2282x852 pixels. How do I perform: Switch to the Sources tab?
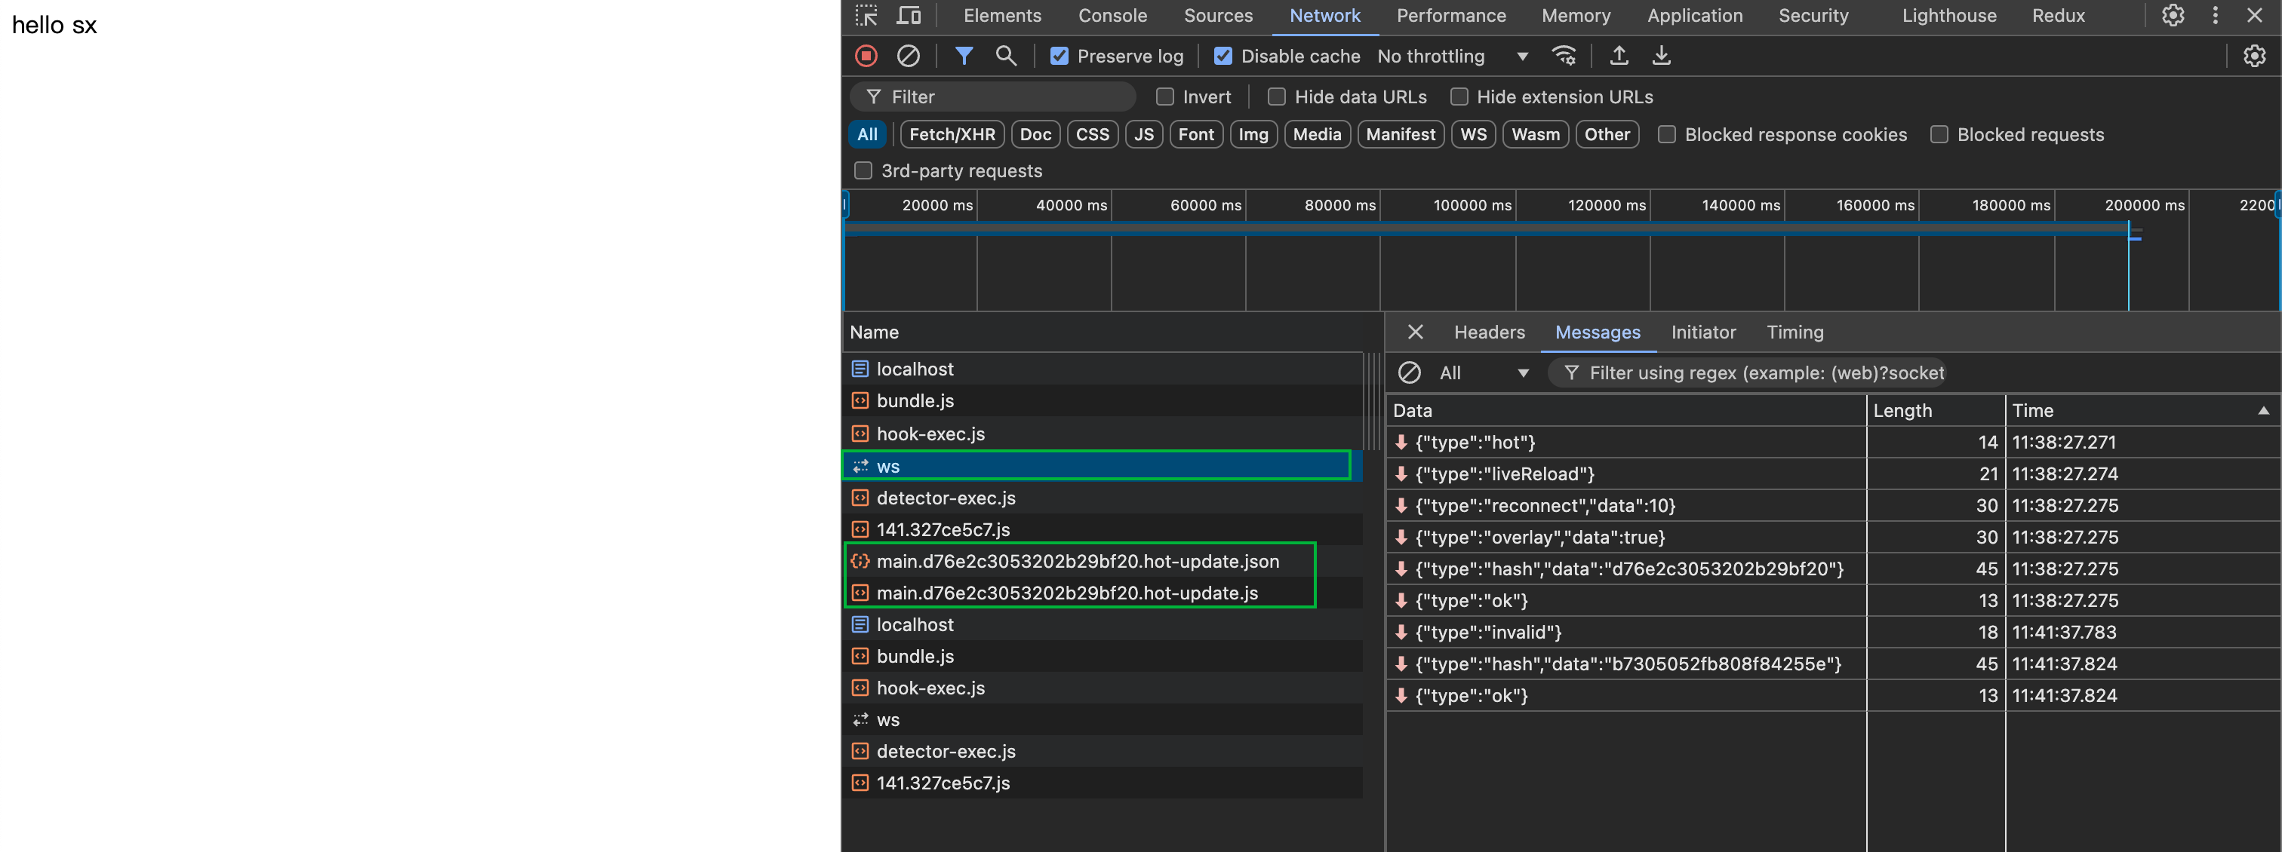coord(1218,15)
